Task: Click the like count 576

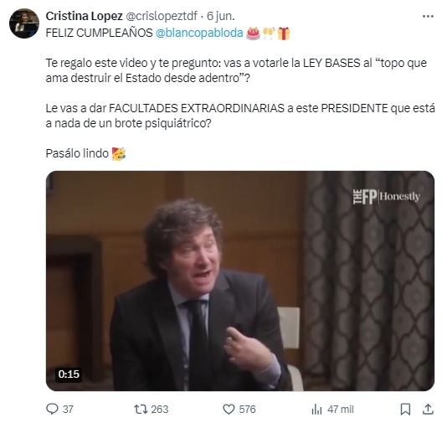Action: pos(247,410)
